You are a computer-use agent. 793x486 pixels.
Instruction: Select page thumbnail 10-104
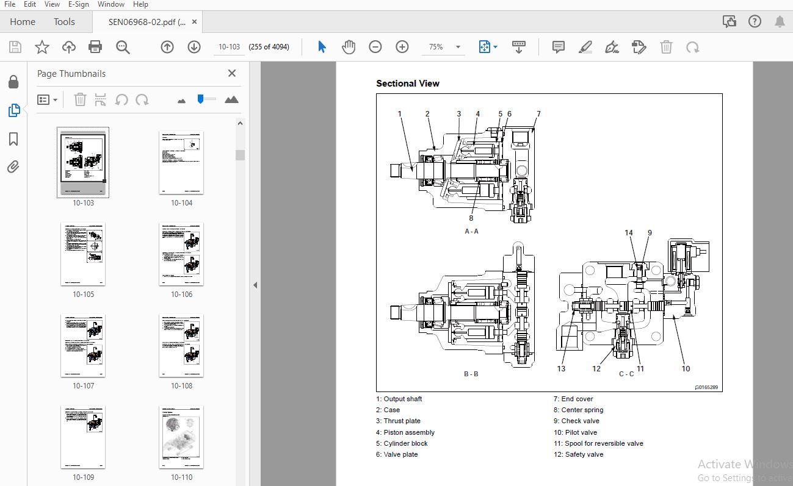(181, 163)
